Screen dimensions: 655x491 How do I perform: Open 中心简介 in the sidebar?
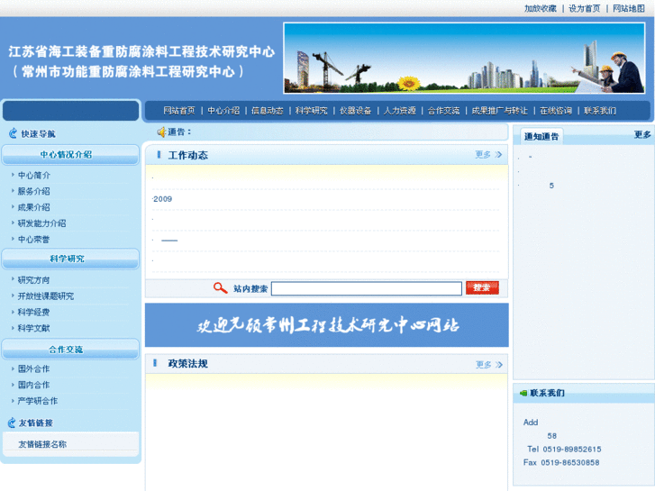[34, 175]
